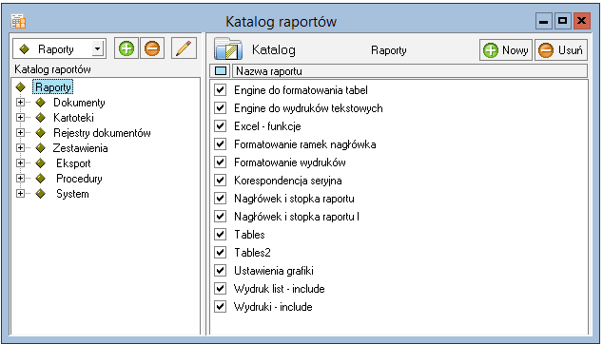
Task: Select report Formatowanie wydruków
Action: 290,162
